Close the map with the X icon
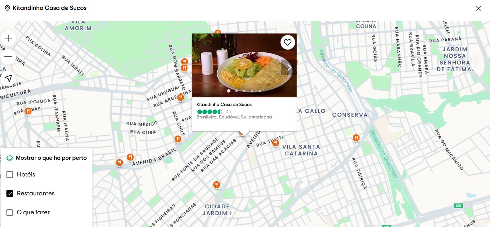The height and width of the screenshot is (227, 490). click(x=479, y=8)
